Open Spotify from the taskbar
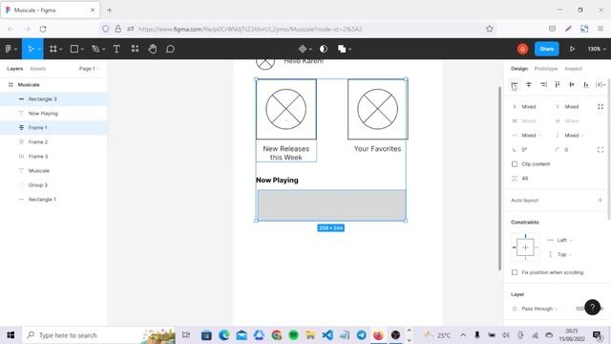This screenshot has width=611, height=344. pyautogui.click(x=293, y=335)
